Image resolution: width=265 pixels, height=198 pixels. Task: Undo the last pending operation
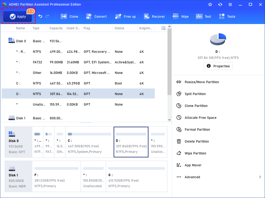point(40,16)
